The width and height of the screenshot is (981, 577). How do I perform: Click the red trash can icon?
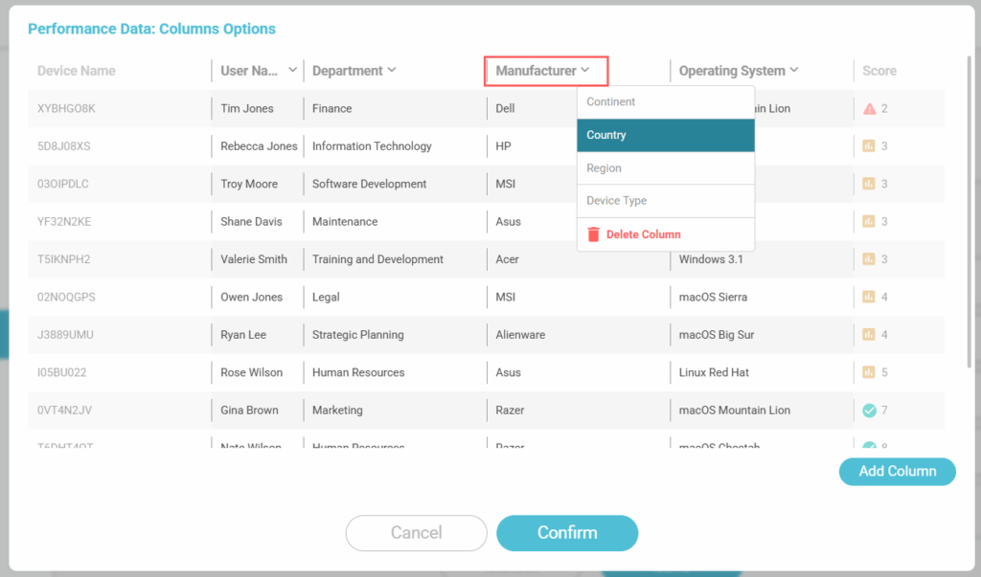pyautogui.click(x=593, y=234)
